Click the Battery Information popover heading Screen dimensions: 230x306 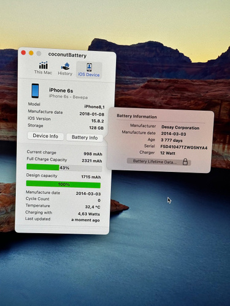[x=137, y=116]
